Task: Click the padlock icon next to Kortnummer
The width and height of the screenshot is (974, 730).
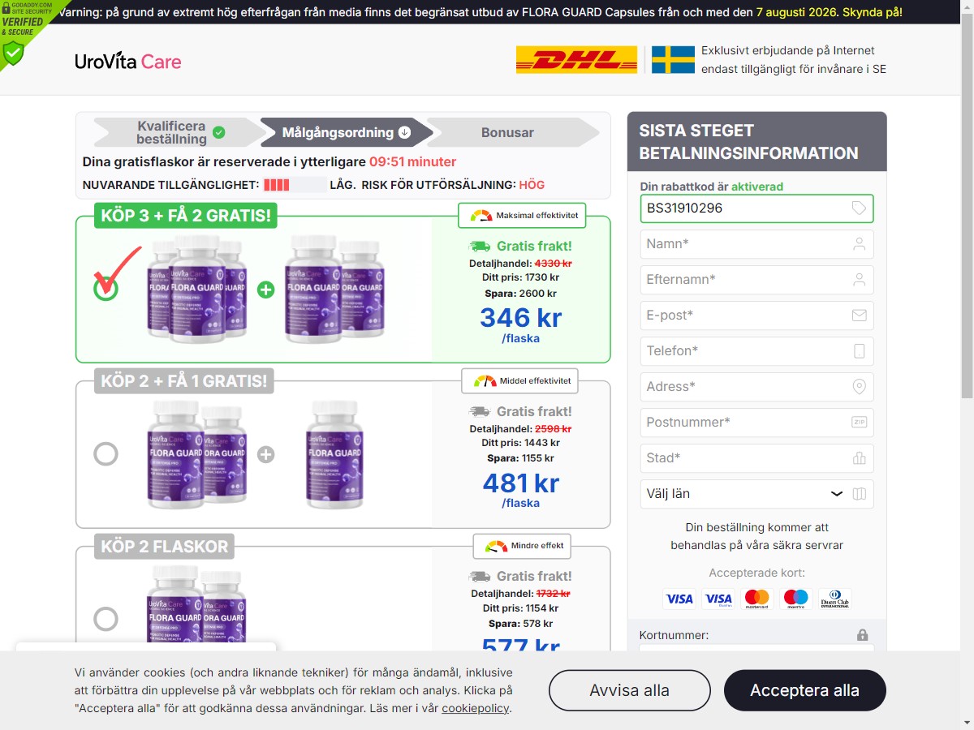Action: click(862, 635)
